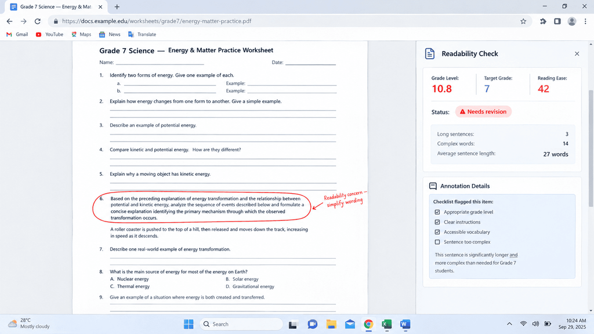Select the Grade 7 Science tab
This screenshot has height=334, width=594.
56,7
